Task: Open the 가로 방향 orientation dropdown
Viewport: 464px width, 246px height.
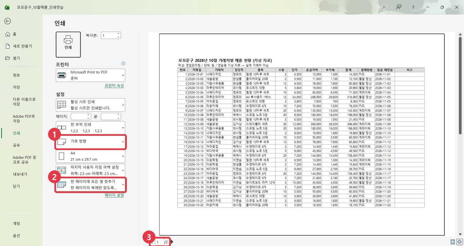Action: [x=91, y=142]
